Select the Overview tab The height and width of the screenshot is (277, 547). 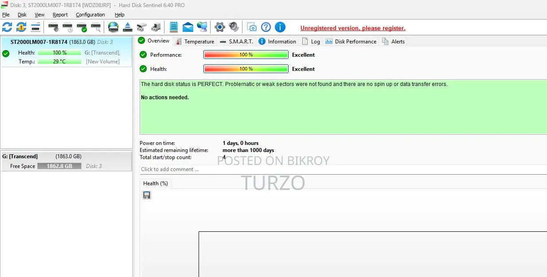[154, 41]
